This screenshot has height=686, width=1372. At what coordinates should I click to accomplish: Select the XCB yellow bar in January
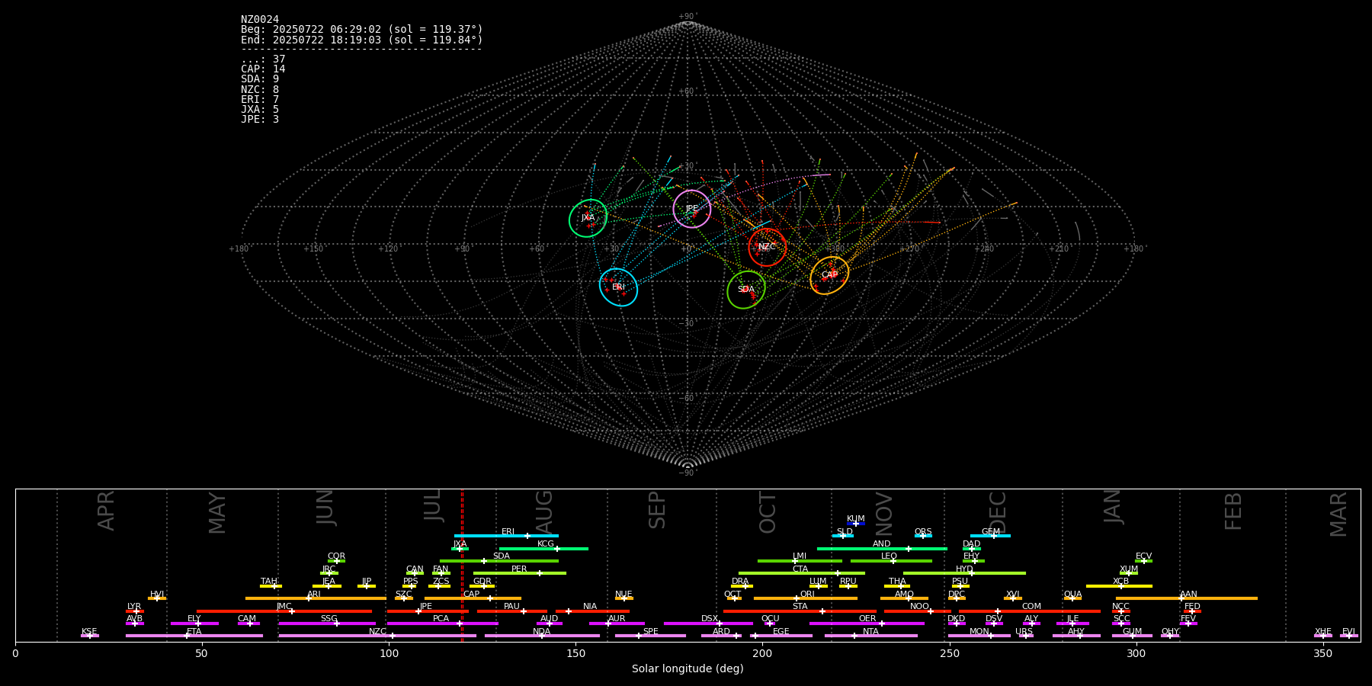[1119, 586]
